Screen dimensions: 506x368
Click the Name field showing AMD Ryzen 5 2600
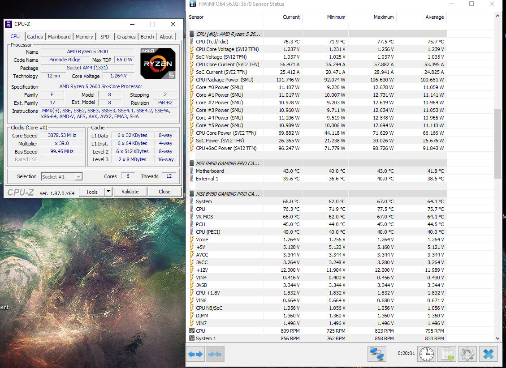pos(87,51)
